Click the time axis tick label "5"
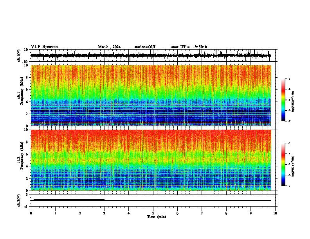310x239 pixels. (x=153, y=213)
